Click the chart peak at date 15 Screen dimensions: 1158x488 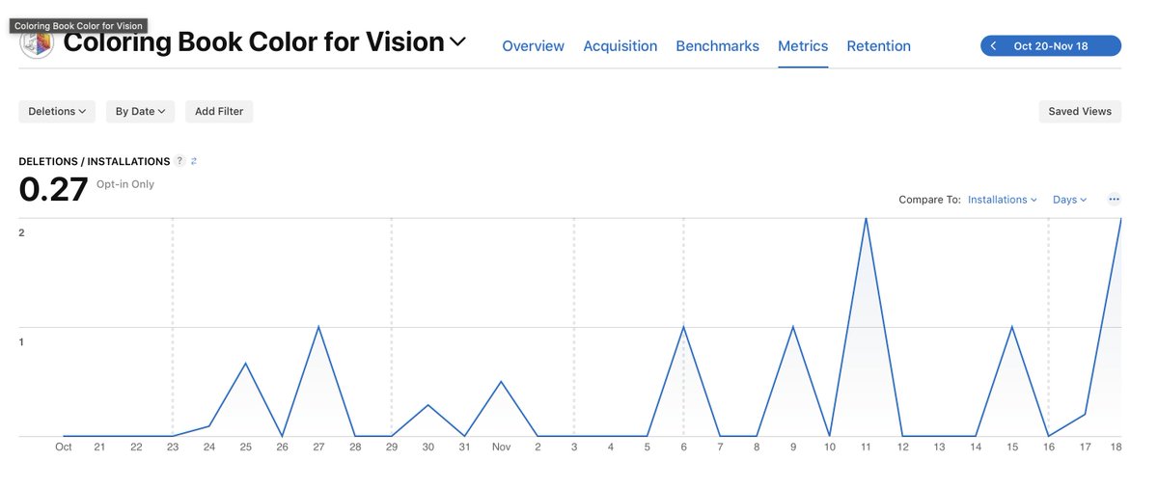(x=1011, y=327)
